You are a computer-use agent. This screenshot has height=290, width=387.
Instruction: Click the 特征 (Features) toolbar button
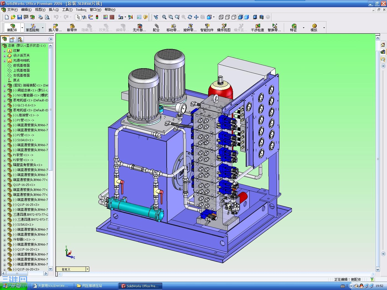[x=294, y=28]
